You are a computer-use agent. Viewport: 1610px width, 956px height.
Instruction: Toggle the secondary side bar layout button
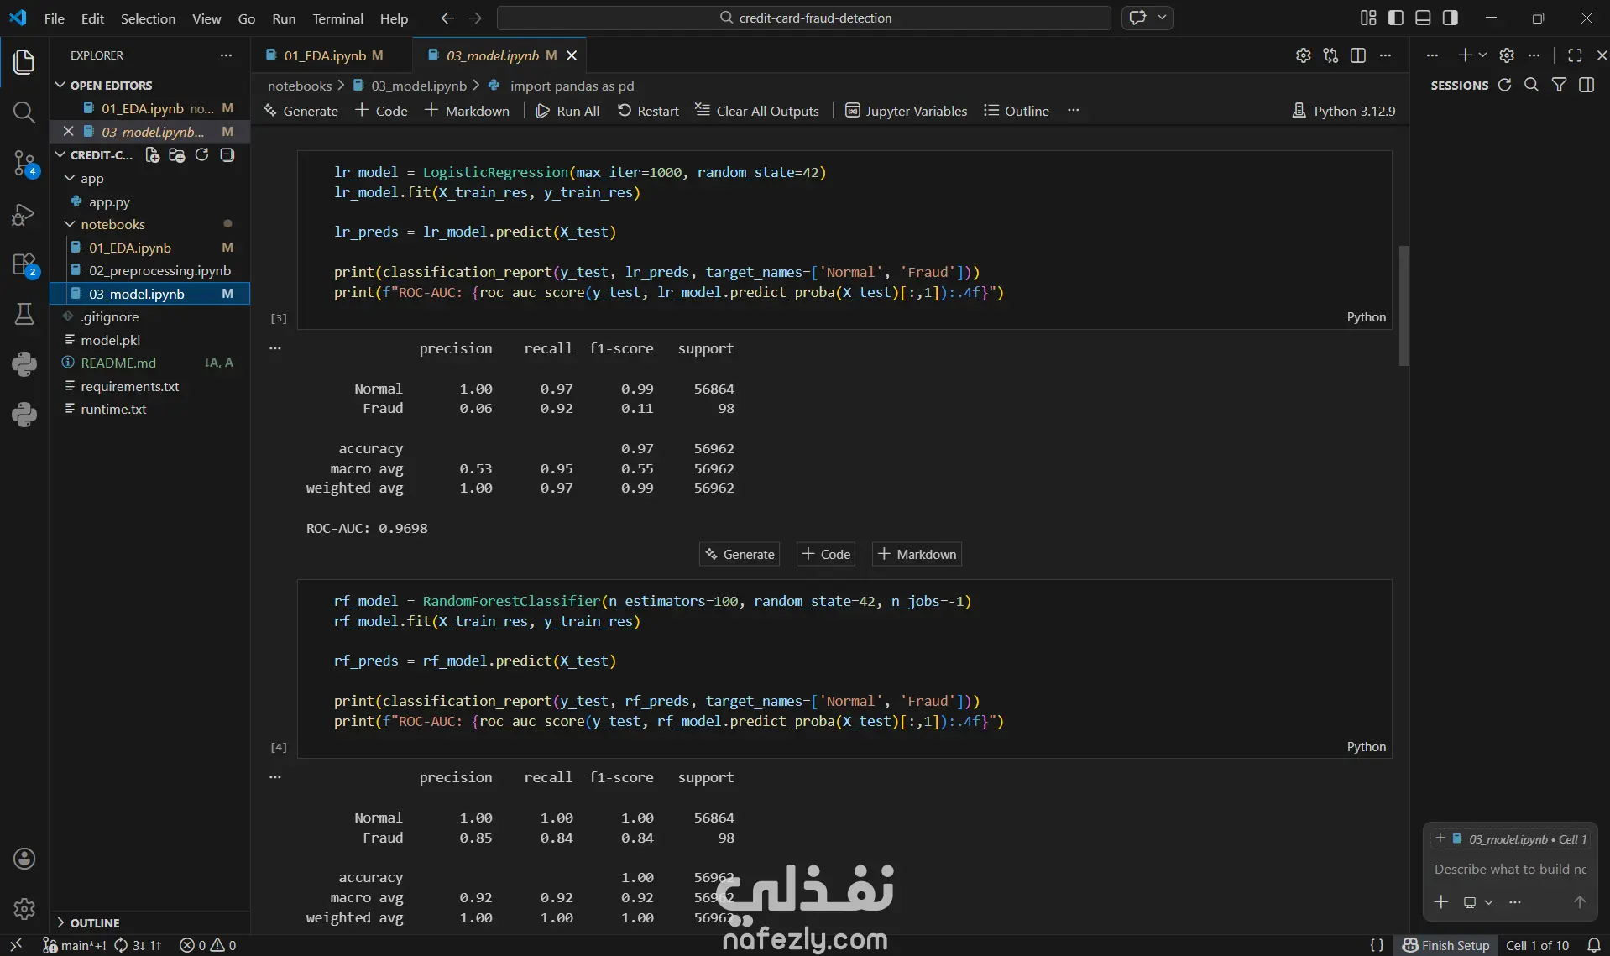point(1450,18)
